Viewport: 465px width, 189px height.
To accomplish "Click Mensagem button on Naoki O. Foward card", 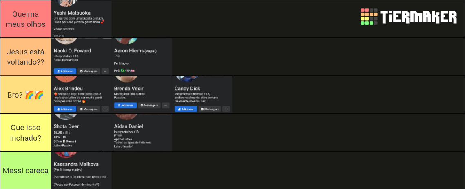I will (x=89, y=71).
